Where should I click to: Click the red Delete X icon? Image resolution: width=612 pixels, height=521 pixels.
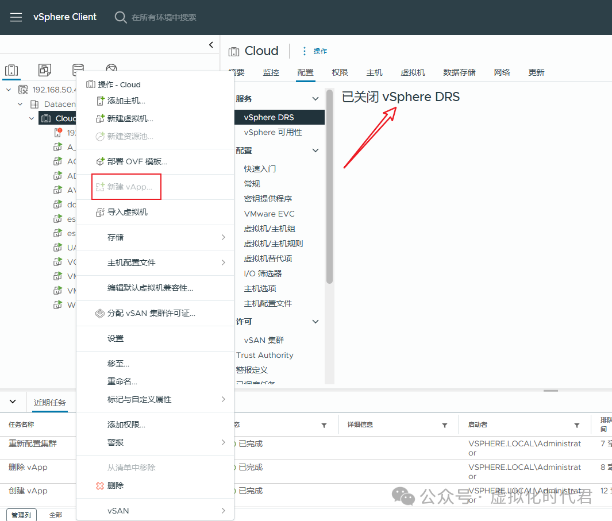click(x=100, y=485)
